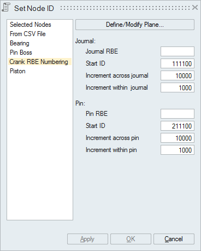Click the Define/Modify Plane button
The image size is (201, 251).
point(135,25)
